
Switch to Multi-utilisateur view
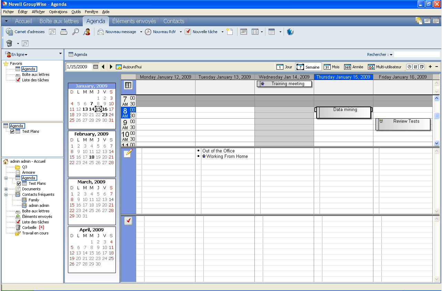[385, 67]
